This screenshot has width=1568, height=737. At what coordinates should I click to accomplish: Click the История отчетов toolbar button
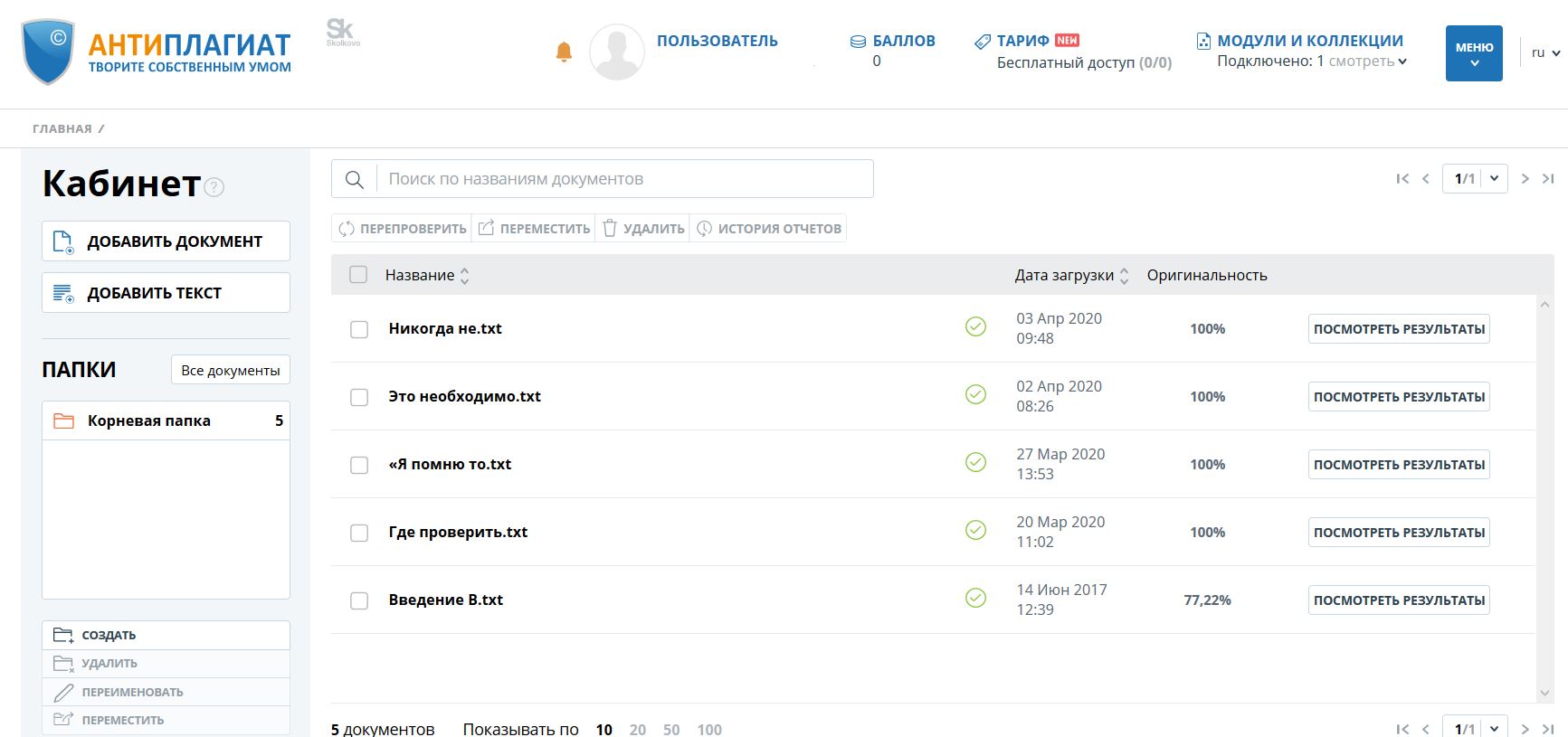coord(768,229)
